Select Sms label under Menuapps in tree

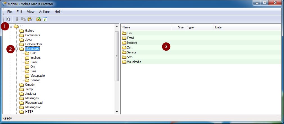tap(33, 71)
